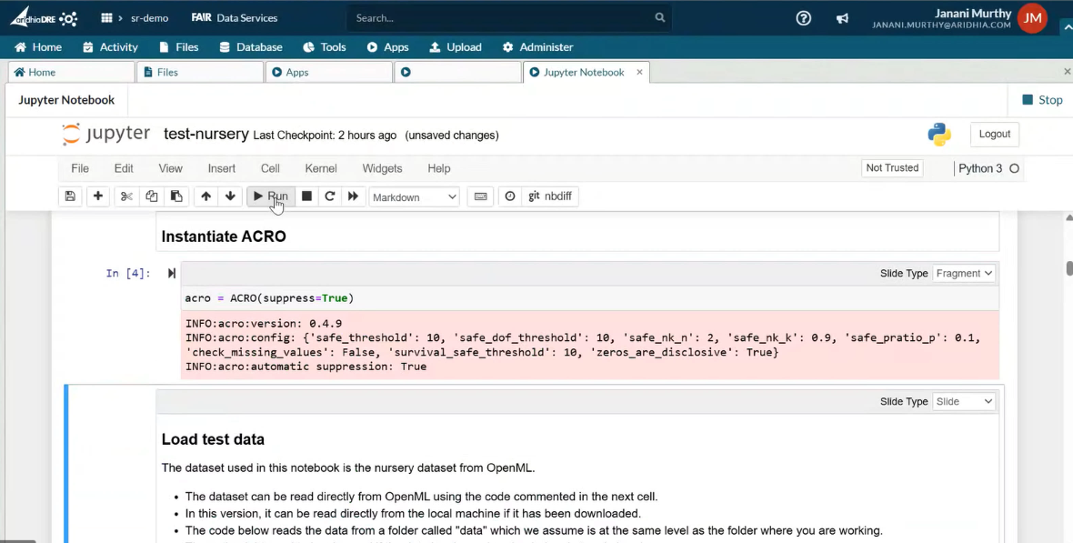Open the command palette keyboard icon

point(480,196)
